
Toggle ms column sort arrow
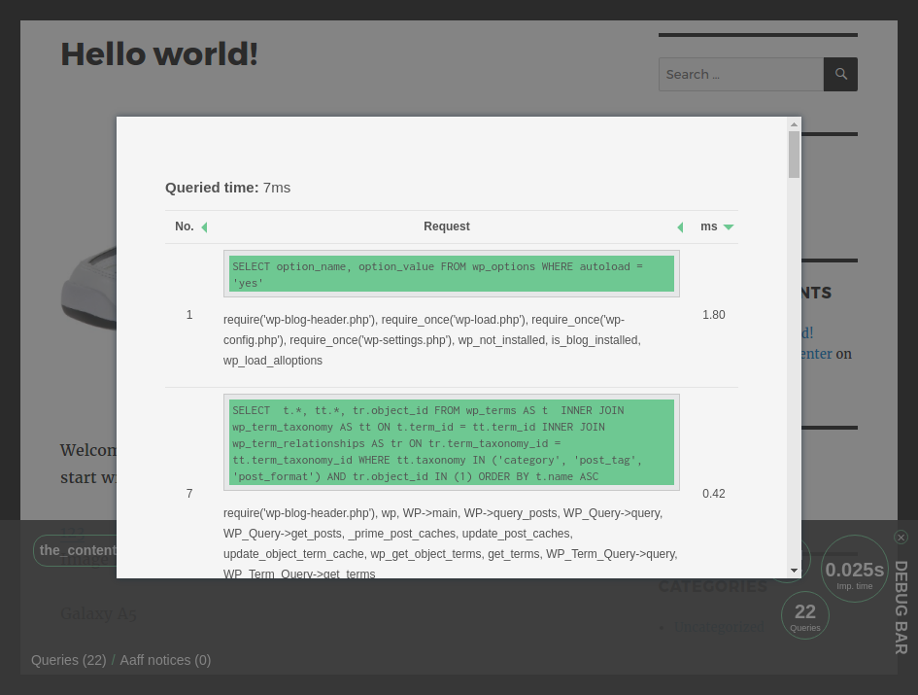click(x=729, y=227)
